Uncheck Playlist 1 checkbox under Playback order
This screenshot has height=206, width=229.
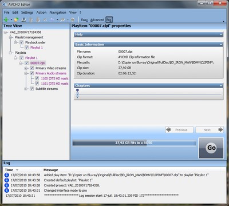click(26, 47)
